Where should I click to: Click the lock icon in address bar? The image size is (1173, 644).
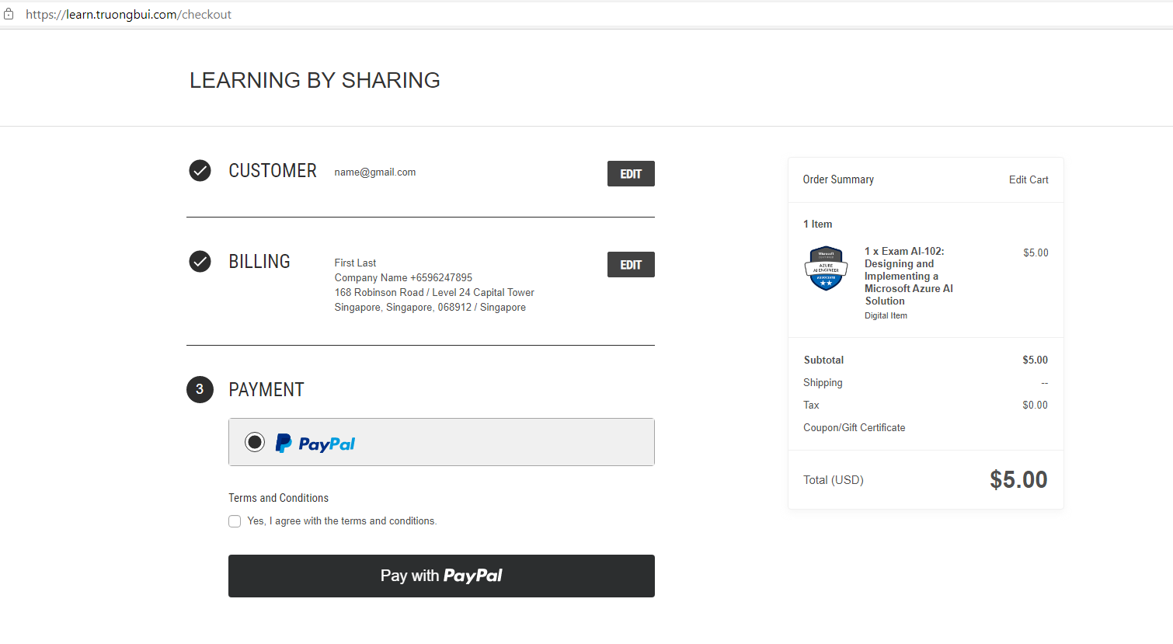tap(9, 14)
